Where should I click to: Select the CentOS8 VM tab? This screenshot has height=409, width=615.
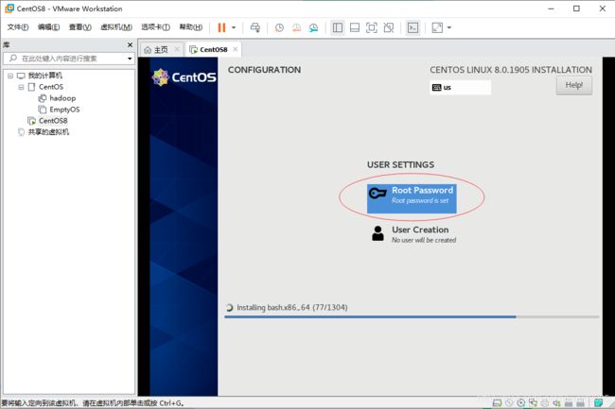coord(213,50)
